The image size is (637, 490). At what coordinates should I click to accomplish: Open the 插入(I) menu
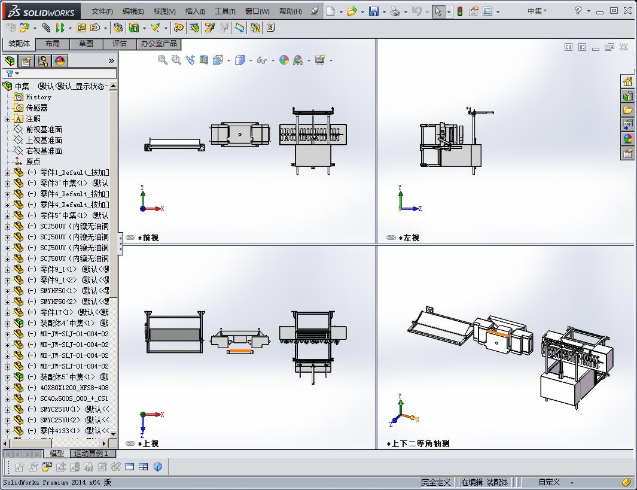[195, 11]
